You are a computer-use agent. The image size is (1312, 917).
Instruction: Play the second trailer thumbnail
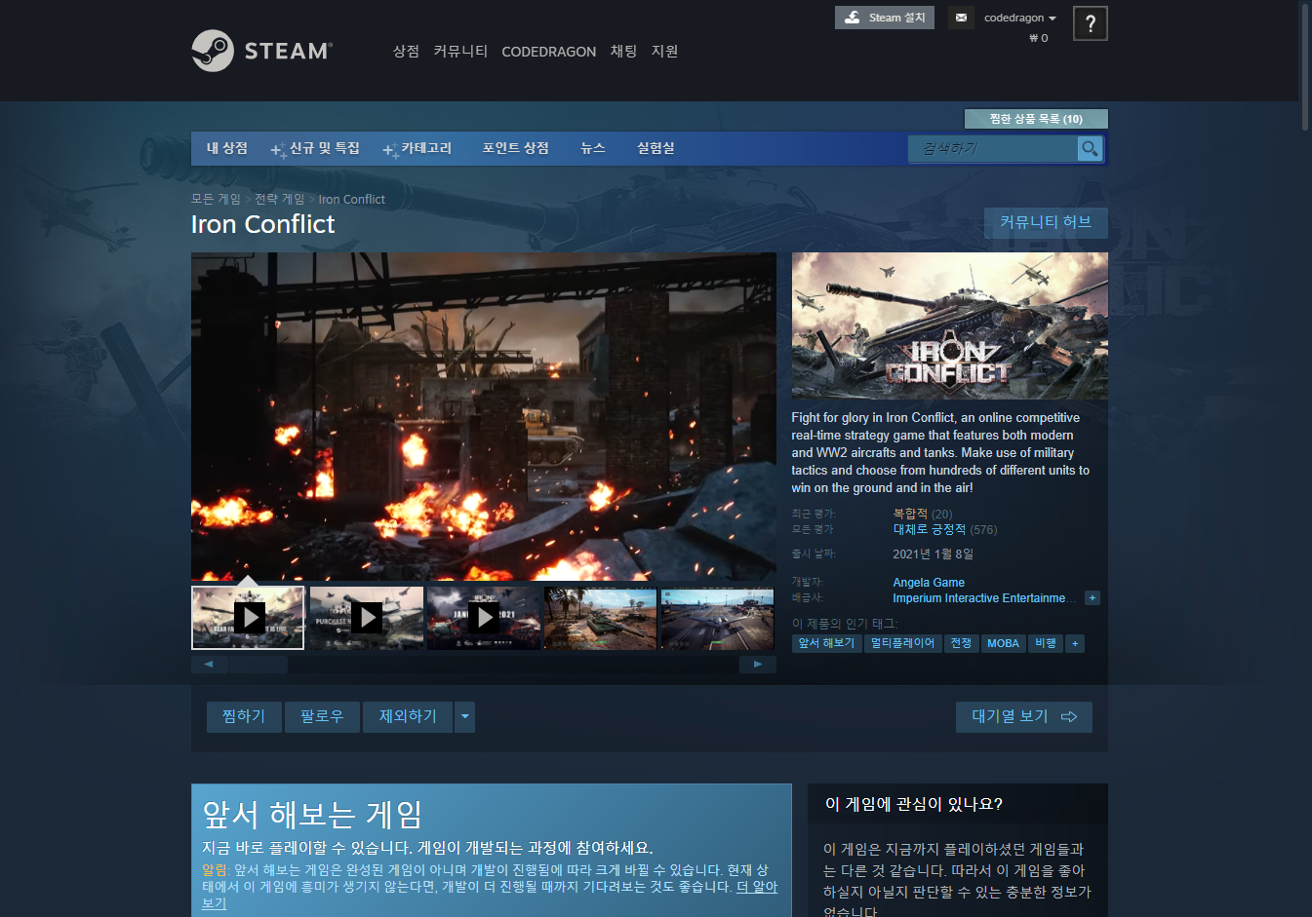point(367,618)
